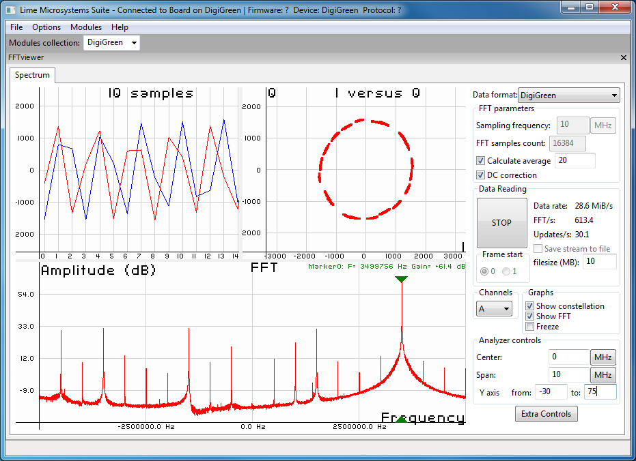Select Frame start option 1
This screenshot has width=636, height=461.
[506, 271]
